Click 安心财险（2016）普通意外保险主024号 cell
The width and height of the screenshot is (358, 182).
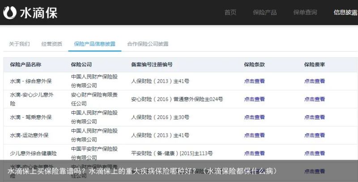tap(177, 99)
